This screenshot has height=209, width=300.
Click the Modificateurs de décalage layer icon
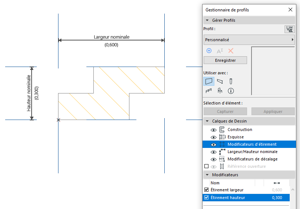pos(222,159)
